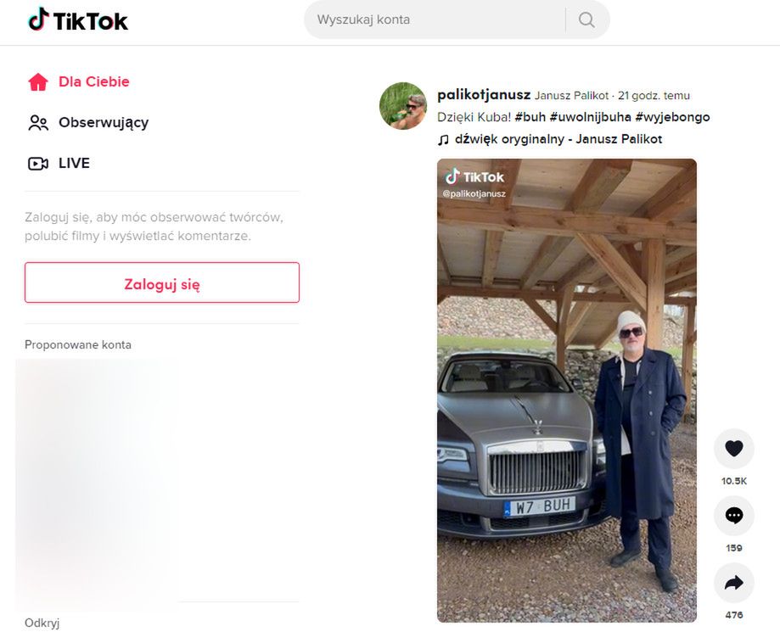Image resolution: width=780 pixels, height=643 pixels.
Task: Open the palikotjanusz username link
Action: [x=483, y=95]
